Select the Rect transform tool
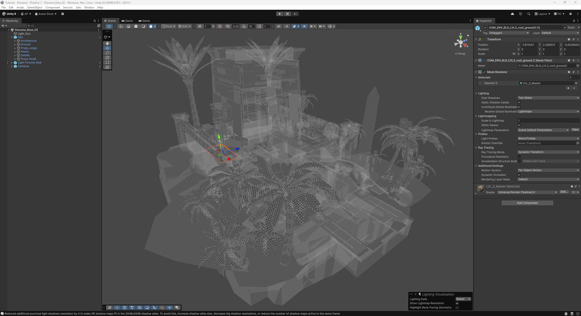Screen dimensions: 581x316 tap(107, 63)
